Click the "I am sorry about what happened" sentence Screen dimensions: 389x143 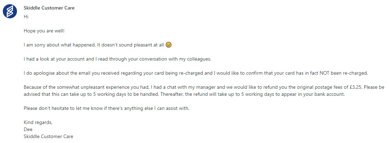click(x=60, y=45)
